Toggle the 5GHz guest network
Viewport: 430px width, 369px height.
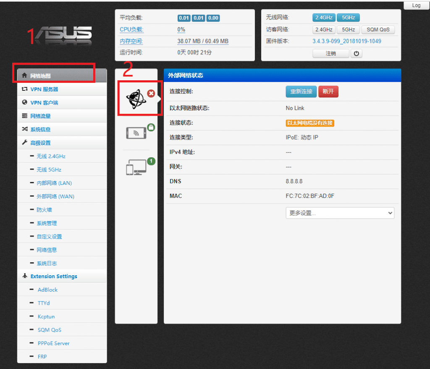click(348, 30)
